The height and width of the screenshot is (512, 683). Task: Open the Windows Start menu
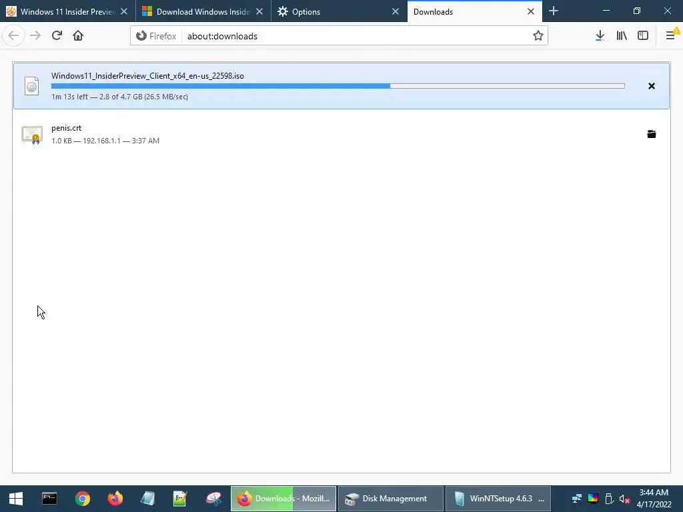16,499
